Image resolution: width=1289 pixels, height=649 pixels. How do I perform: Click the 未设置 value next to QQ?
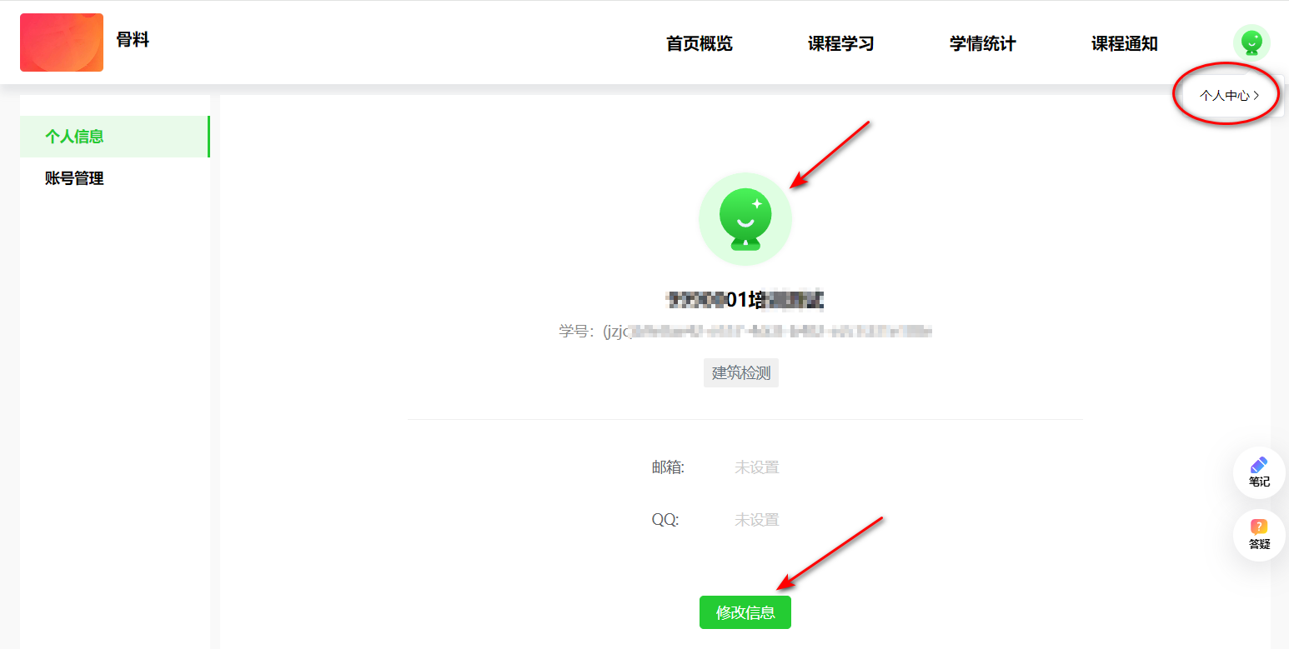[x=756, y=520]
